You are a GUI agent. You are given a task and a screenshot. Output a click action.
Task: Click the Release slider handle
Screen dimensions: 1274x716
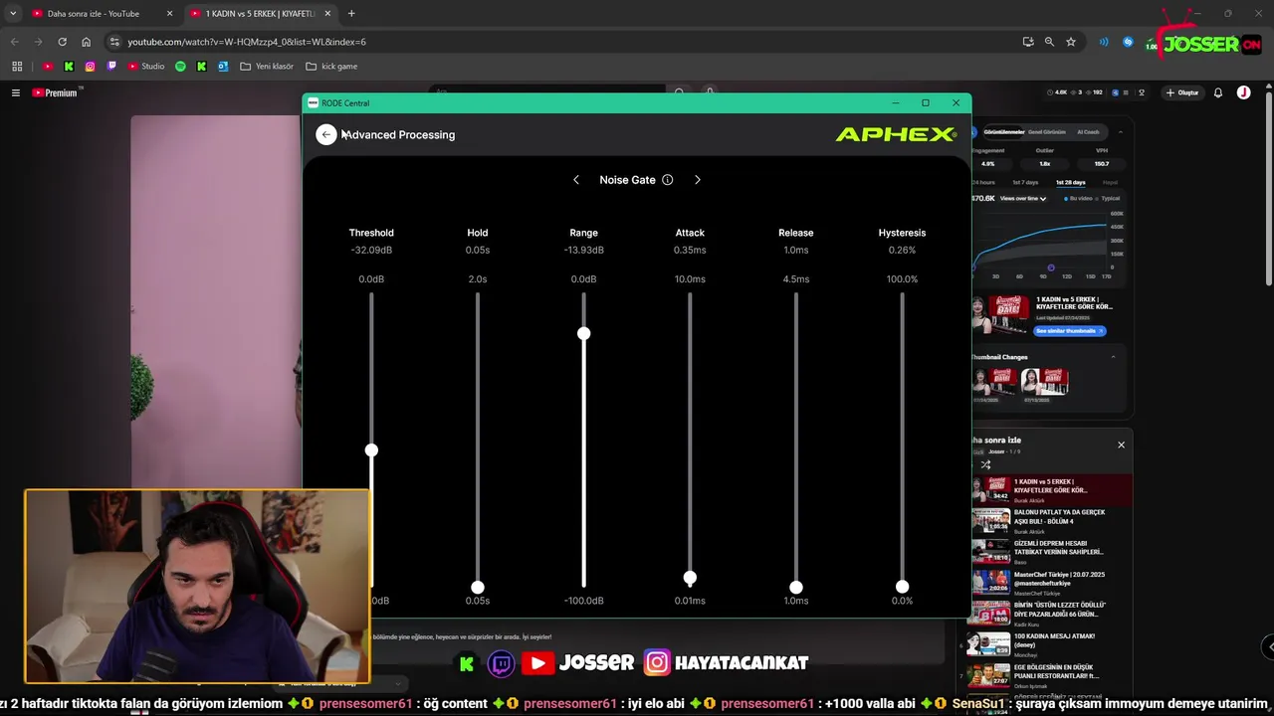coord(796,587)
